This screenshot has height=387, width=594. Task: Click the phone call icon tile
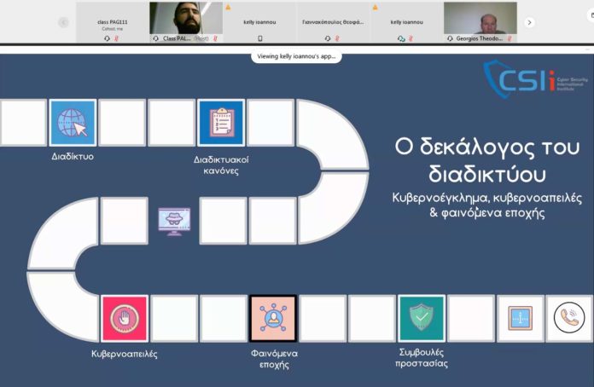coord(569,318)
